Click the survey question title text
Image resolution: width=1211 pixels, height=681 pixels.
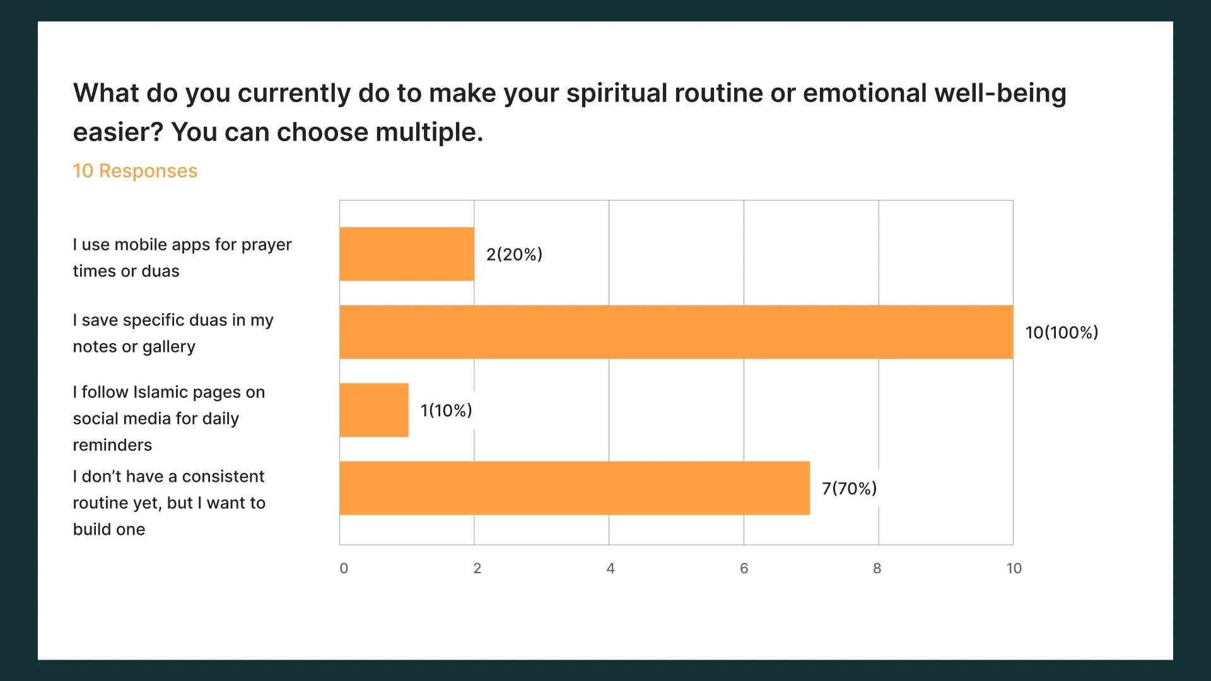569,112
